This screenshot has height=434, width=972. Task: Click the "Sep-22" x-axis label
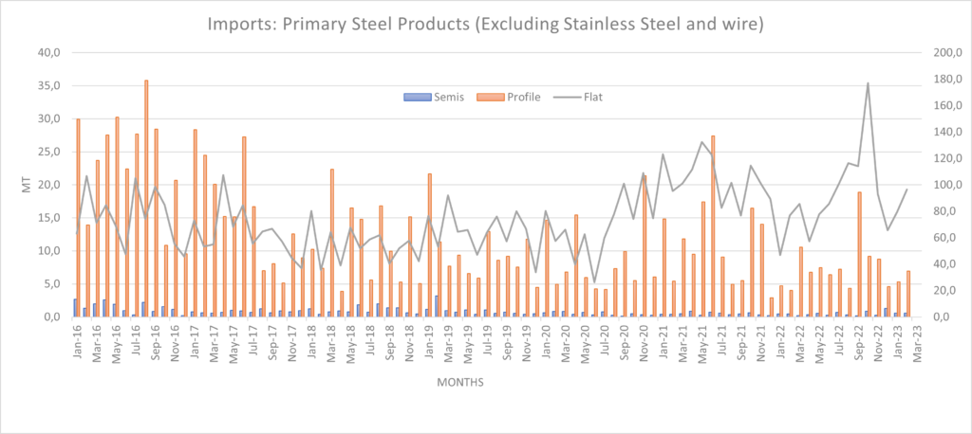(857, 336)
